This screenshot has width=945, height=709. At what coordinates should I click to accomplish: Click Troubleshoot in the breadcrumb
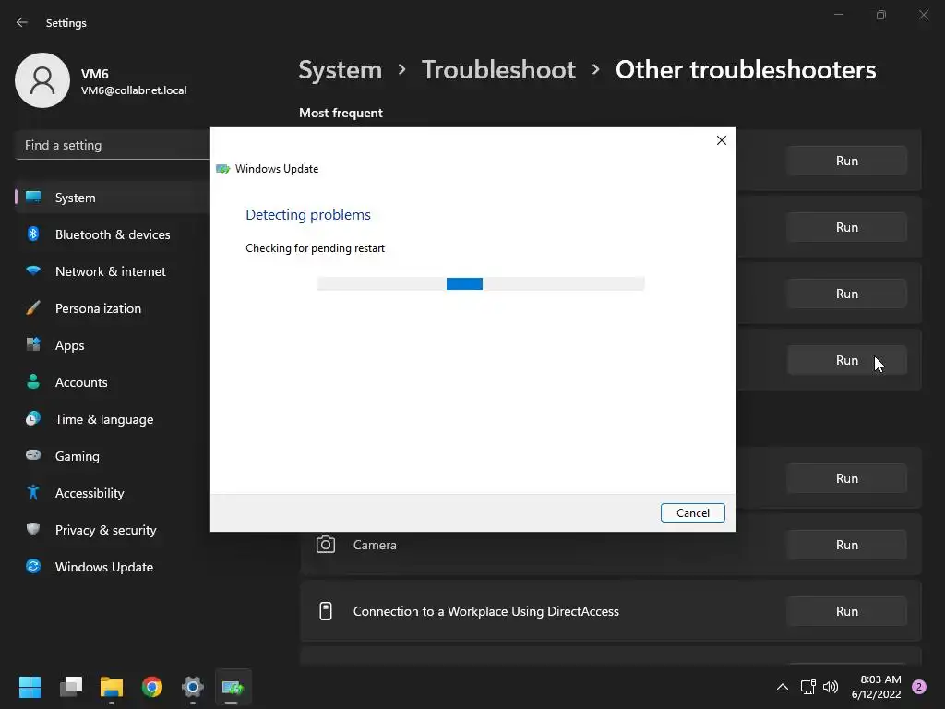(498, 70)
